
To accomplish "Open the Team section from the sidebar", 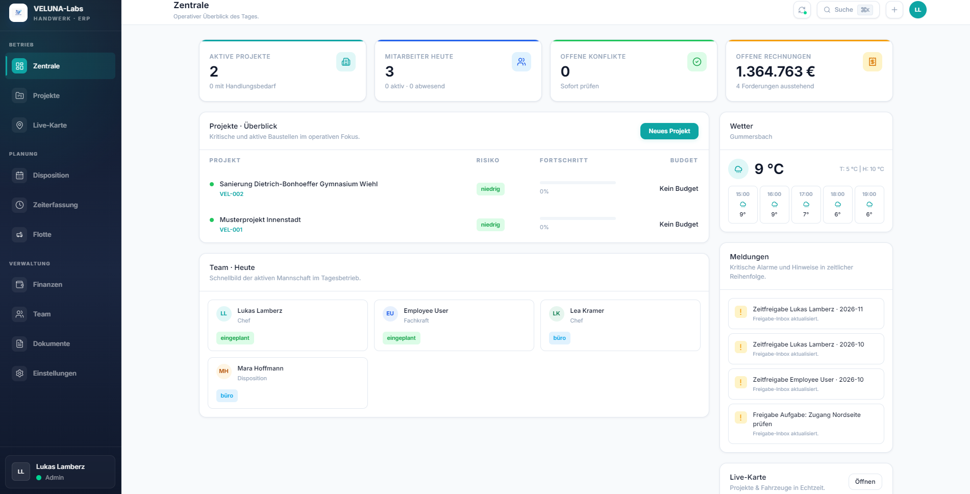I will (x=41, y=314).
